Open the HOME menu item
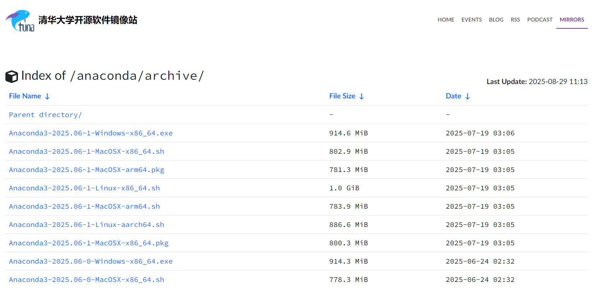This screenshot has width=603, height=288. tap(446, 20)
